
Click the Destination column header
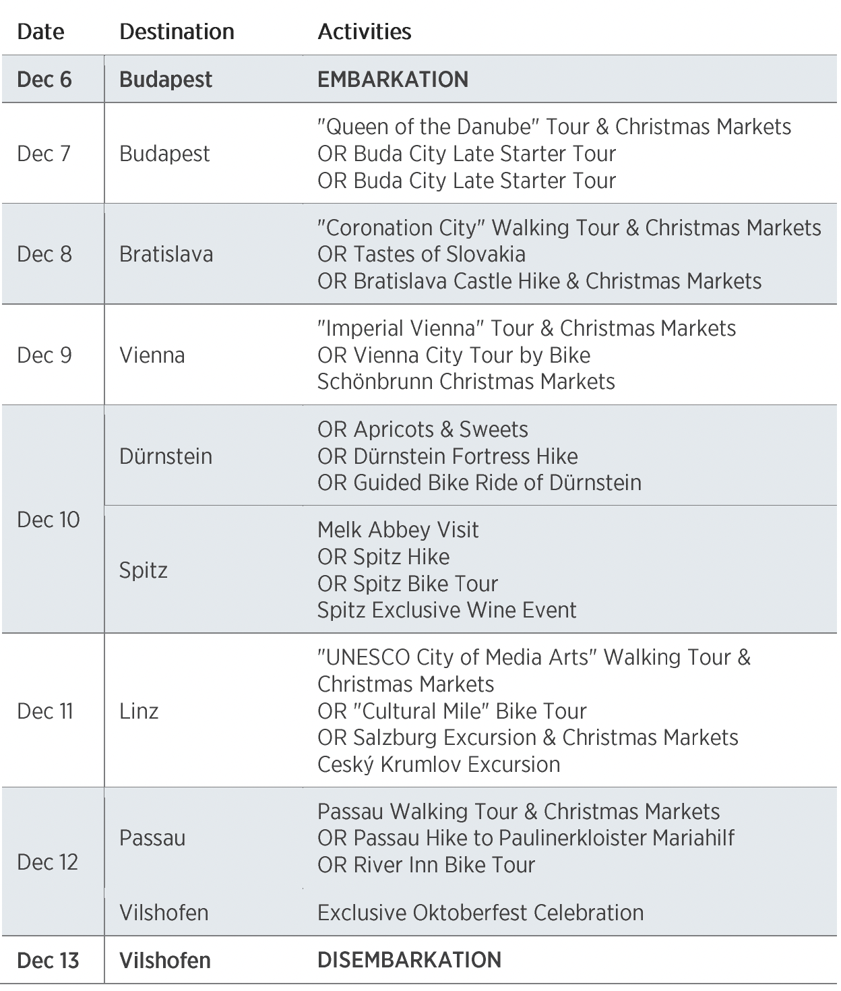177,32
